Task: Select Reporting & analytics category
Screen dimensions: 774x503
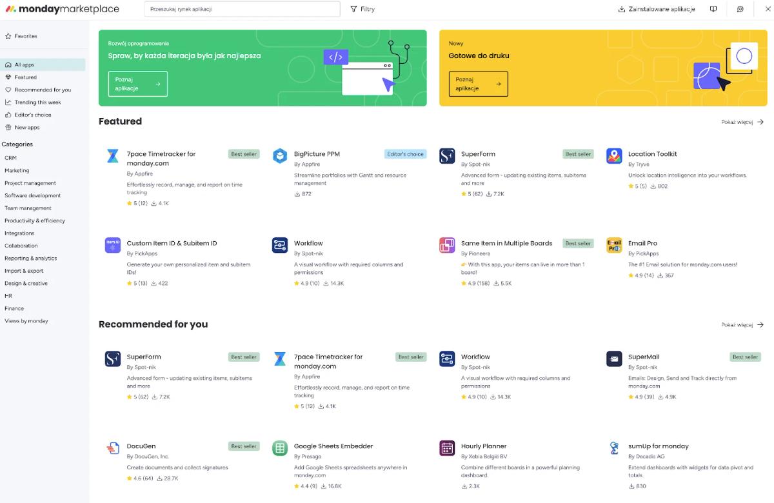Action: [30, 258]
